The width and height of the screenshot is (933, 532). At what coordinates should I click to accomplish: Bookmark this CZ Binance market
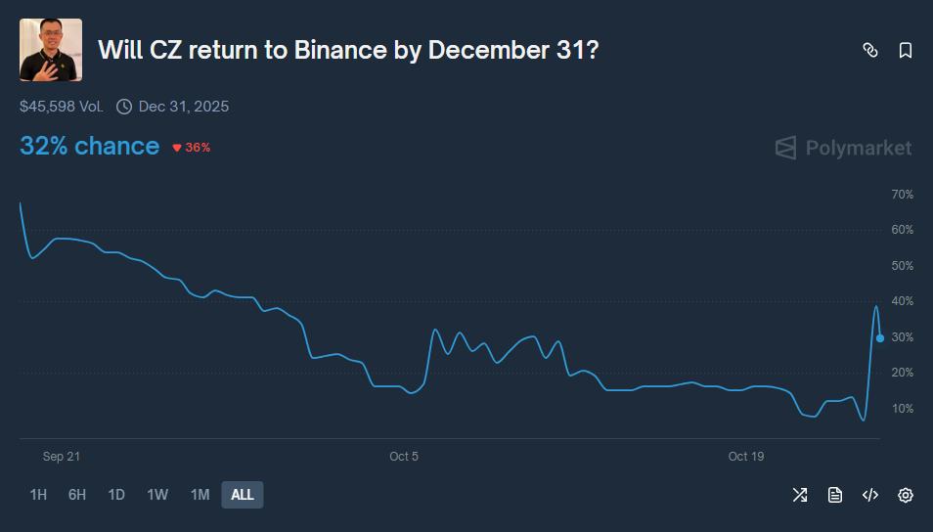(906, 50)
